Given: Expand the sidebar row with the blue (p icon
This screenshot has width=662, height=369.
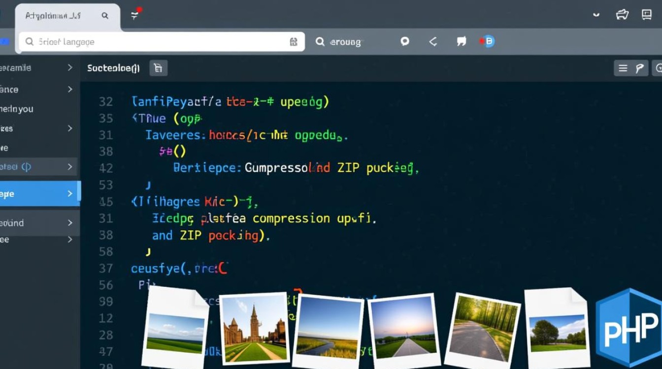Looking at the screenshot, I should 70,167.
